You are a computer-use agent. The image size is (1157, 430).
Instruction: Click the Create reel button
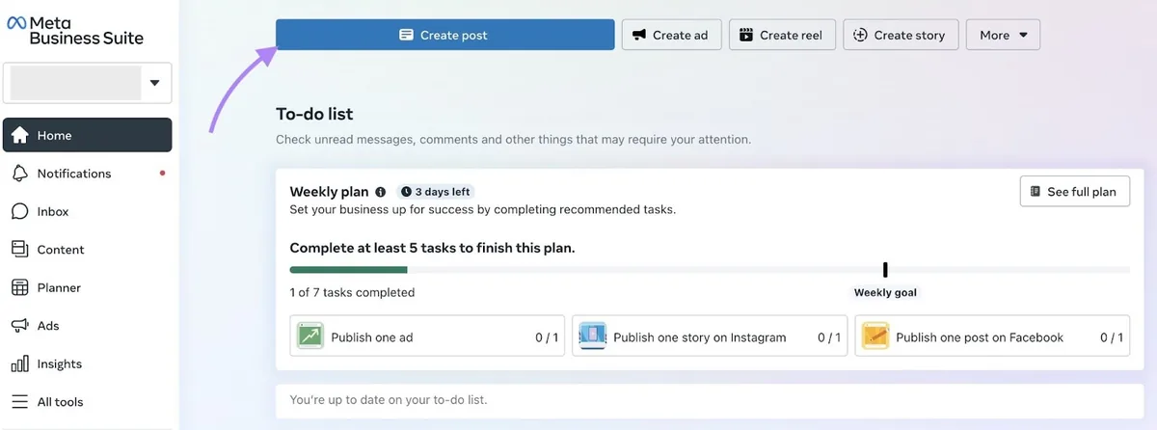point(782,35)
